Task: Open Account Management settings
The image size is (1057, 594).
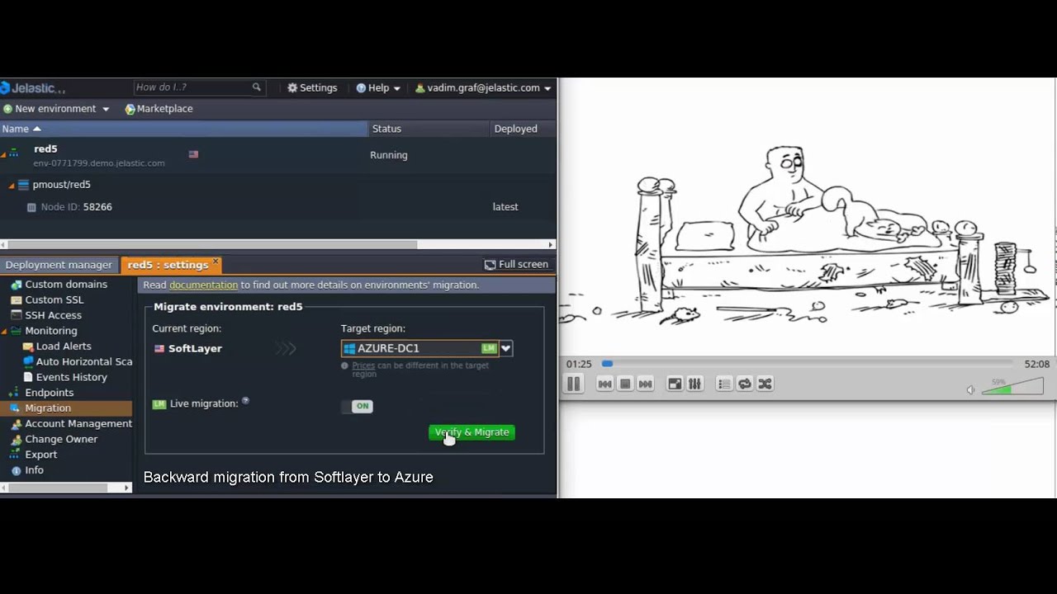Action: [78, 424]
